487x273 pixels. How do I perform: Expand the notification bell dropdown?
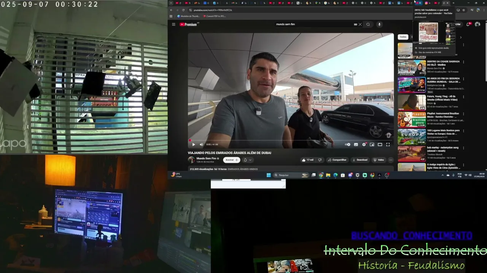point(247,160)
